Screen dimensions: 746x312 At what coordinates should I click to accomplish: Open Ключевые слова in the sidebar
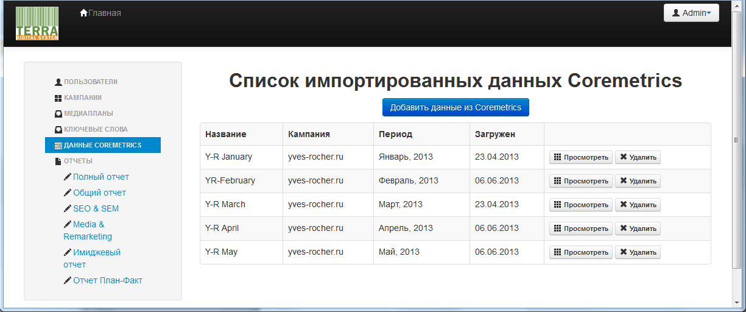pos(96,129)
